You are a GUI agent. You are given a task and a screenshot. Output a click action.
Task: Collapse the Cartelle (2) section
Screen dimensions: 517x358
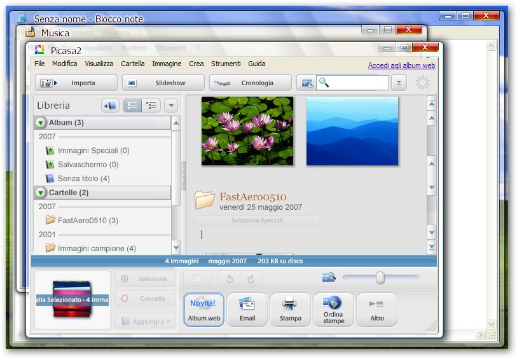pyautogui.click(x=41, y=193)
